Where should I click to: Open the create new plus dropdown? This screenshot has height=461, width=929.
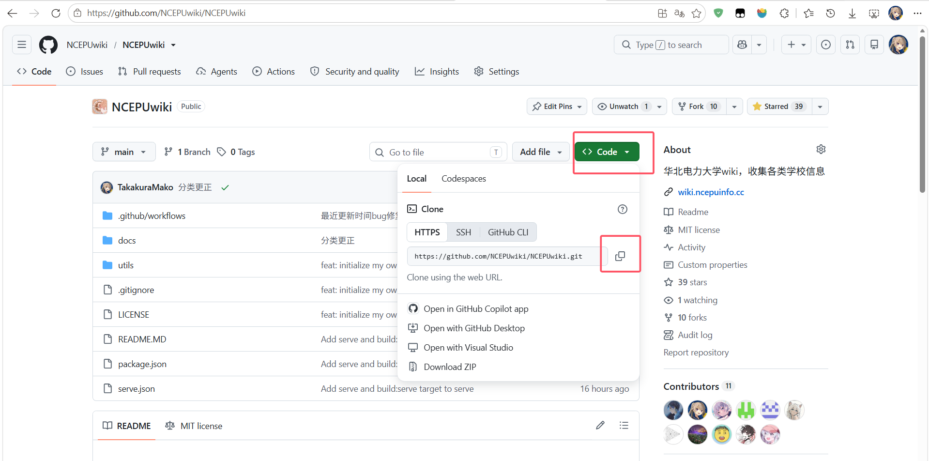[x=796, y=45]
